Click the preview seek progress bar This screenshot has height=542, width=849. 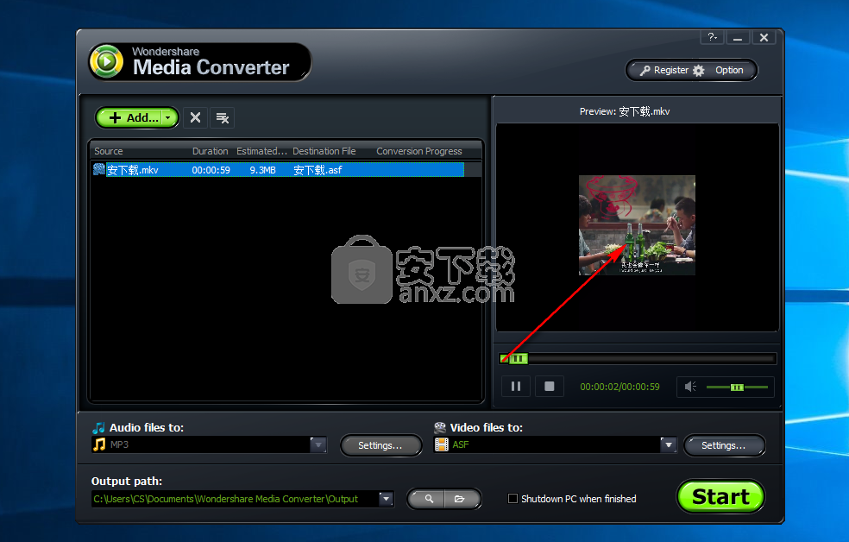pyautogui.click(x=638, y=358)
